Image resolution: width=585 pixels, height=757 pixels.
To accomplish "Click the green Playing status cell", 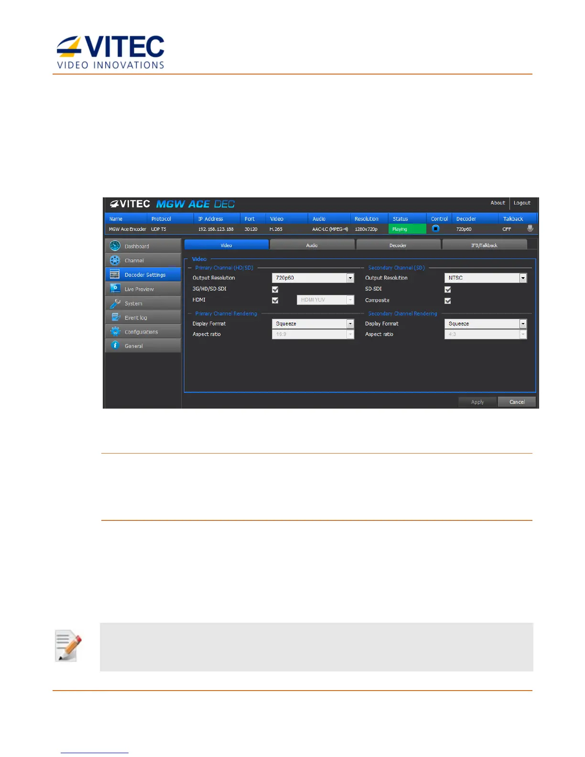I will (x=407, y=229).
